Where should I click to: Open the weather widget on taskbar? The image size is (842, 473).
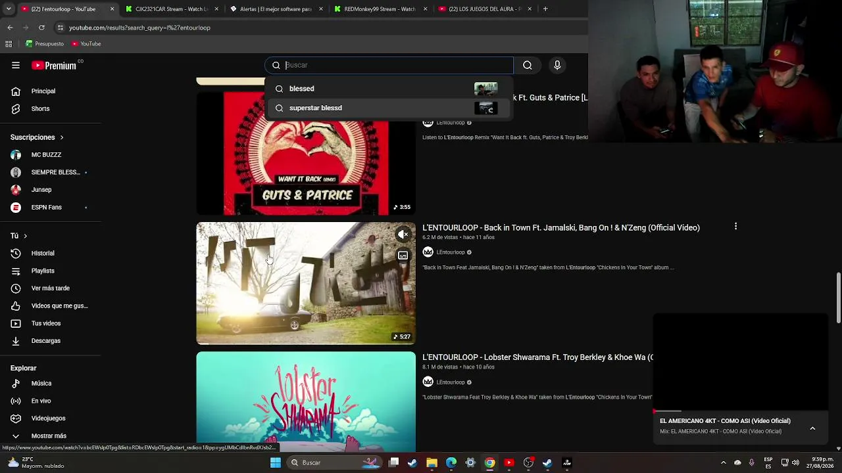37,462
